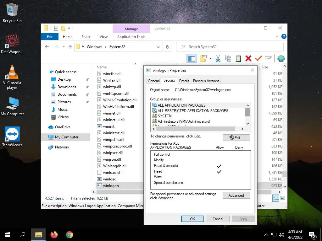The height and width of the screenshot is (241, 322).
Task: Click the Rename icon in toolbar
Action: 269,58
